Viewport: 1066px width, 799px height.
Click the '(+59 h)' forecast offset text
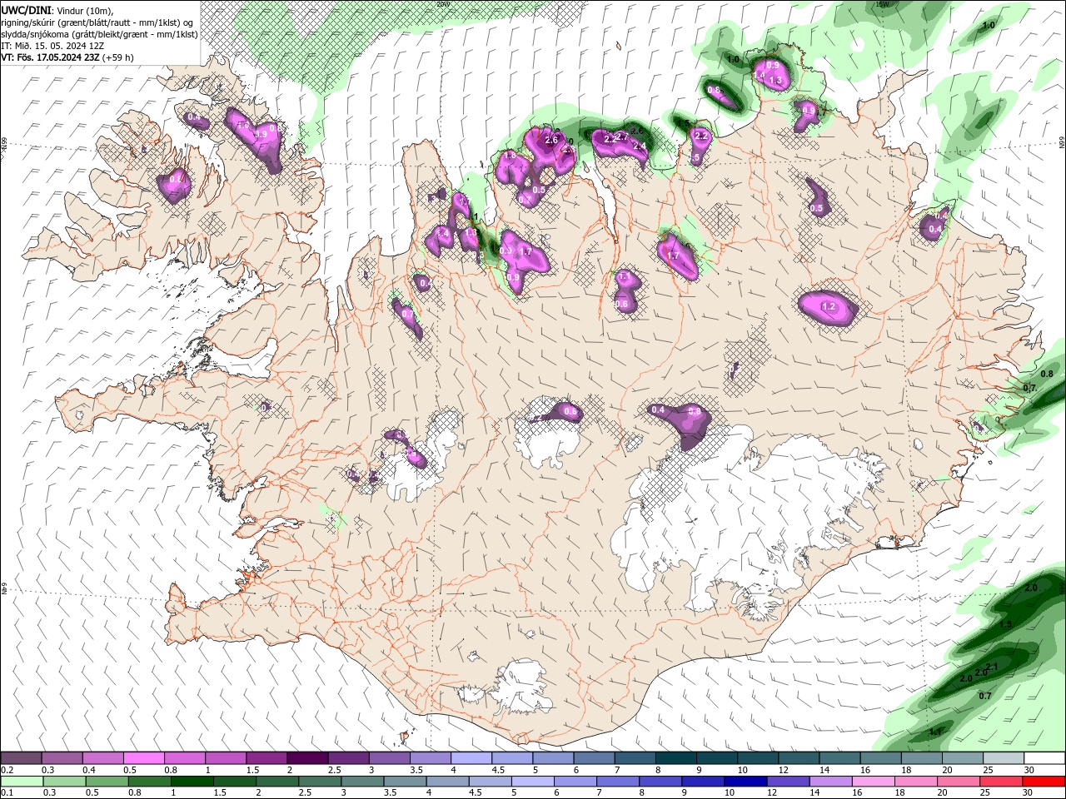[x=117, y=57]
